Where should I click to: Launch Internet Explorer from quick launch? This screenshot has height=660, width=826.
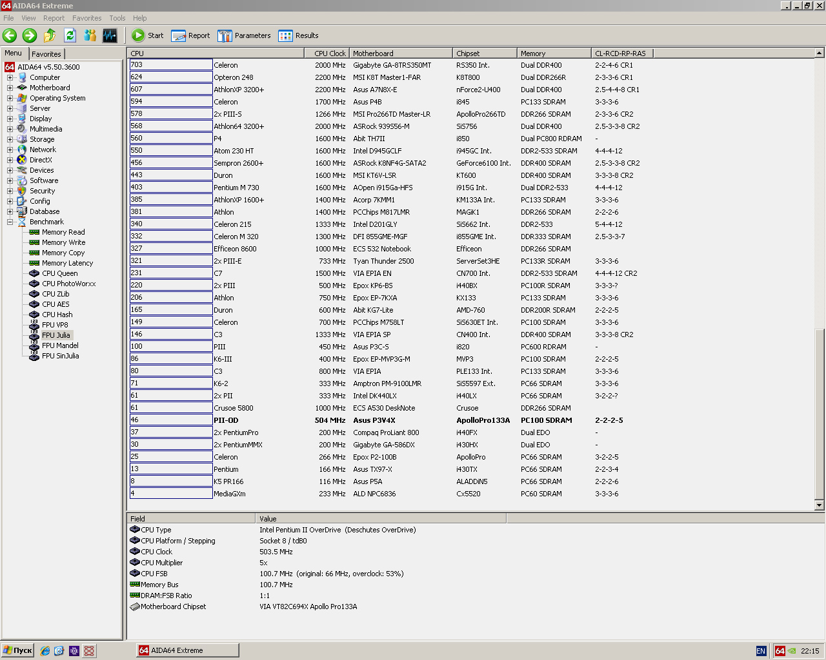pyautogui.click(x=45, y=651)
